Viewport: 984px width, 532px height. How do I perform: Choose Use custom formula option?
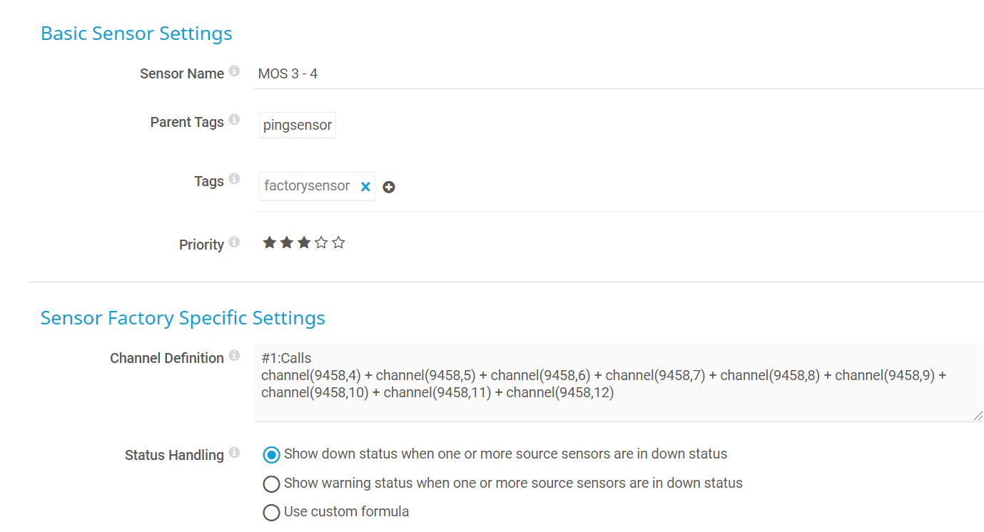[x=271, y=513]
